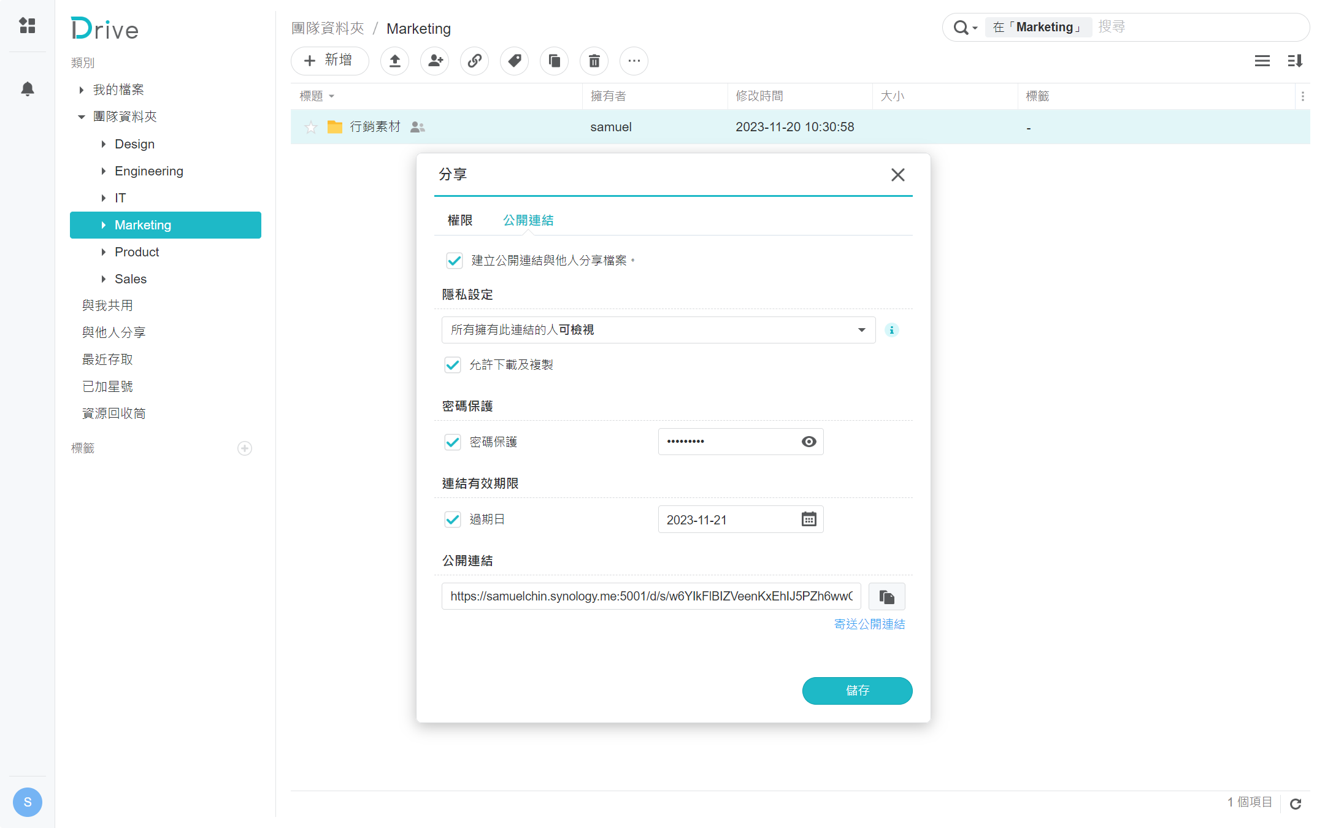Click the delete trash icon
Viewport: 1325px width, 828px height.
coord(594,61)
